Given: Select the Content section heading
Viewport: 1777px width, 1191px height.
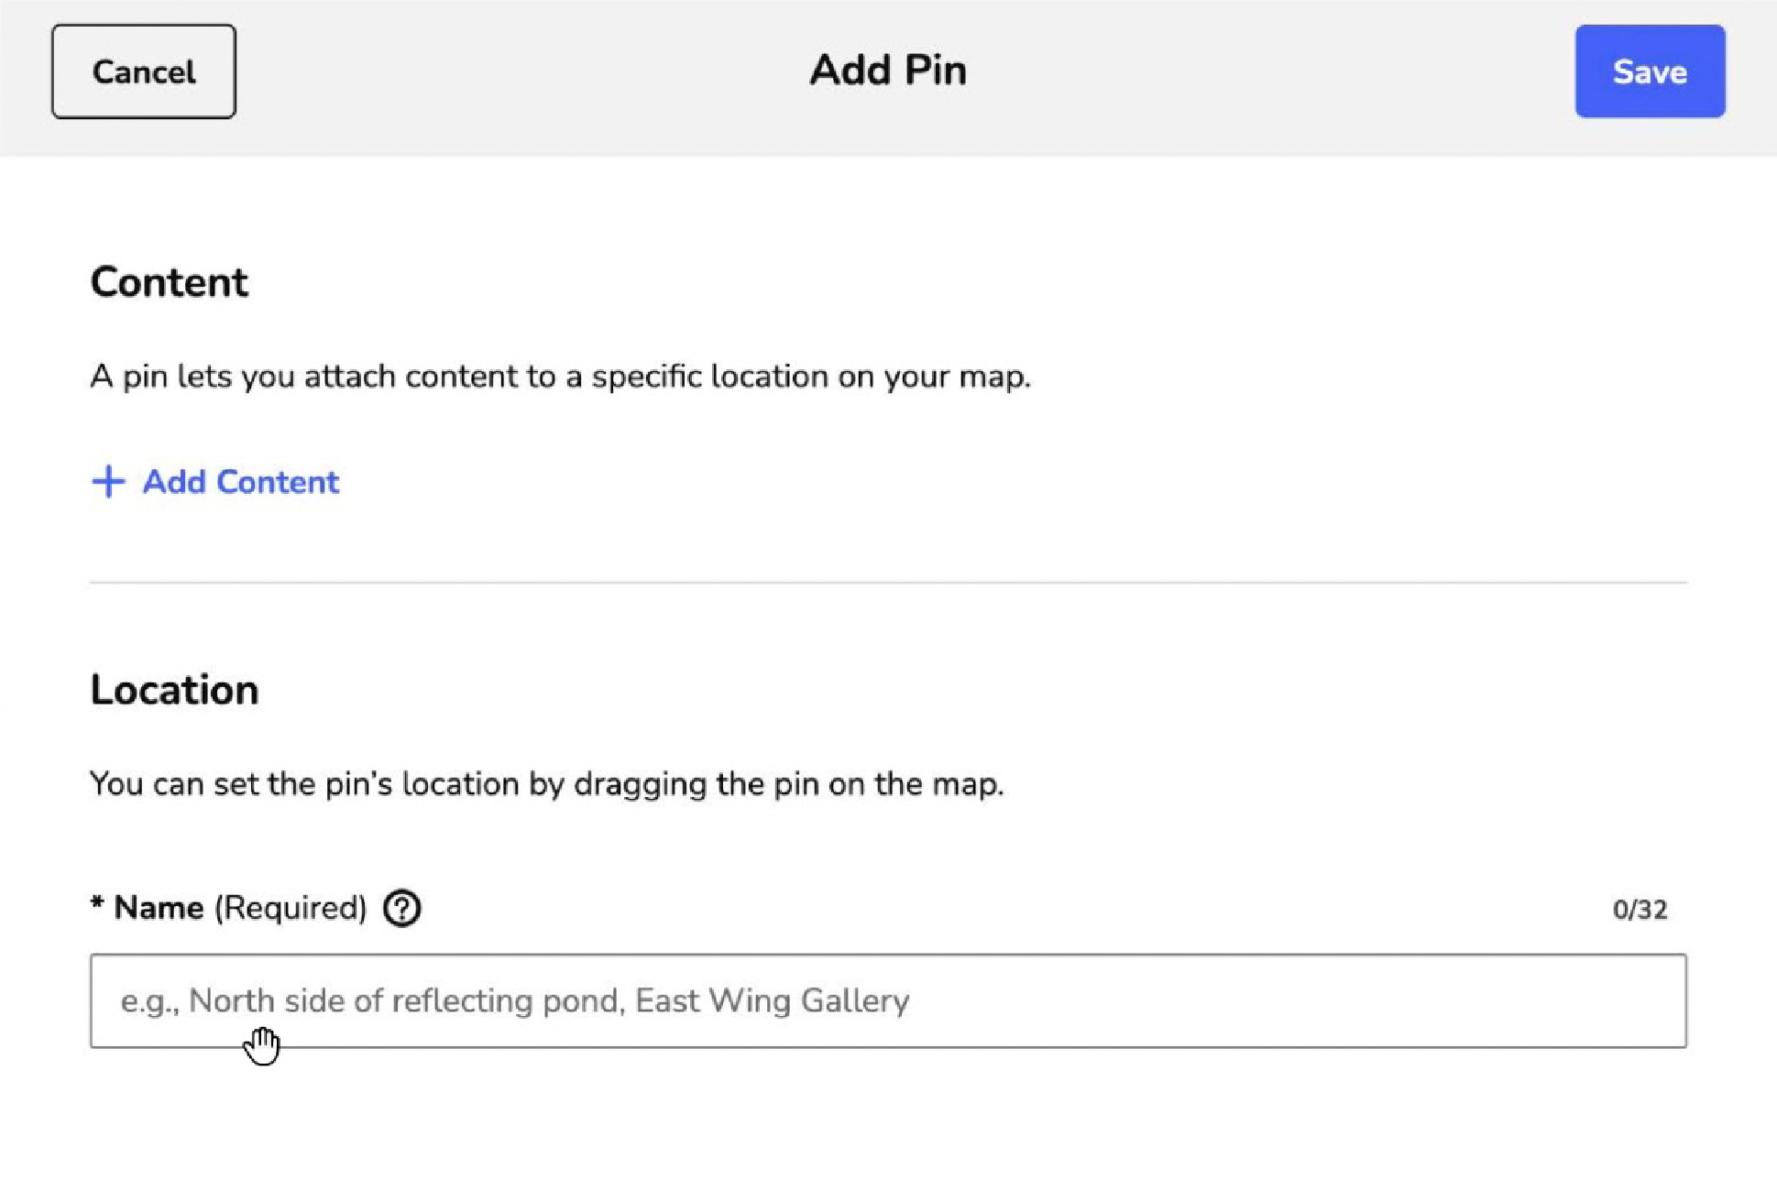Looking at the screenshot, I should tap(169, 282).
